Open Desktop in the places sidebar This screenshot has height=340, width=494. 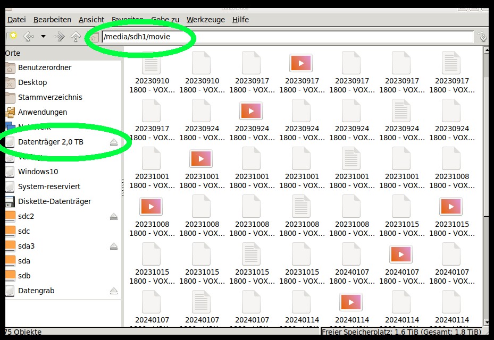pyautogui.click(x=63, y=82)
